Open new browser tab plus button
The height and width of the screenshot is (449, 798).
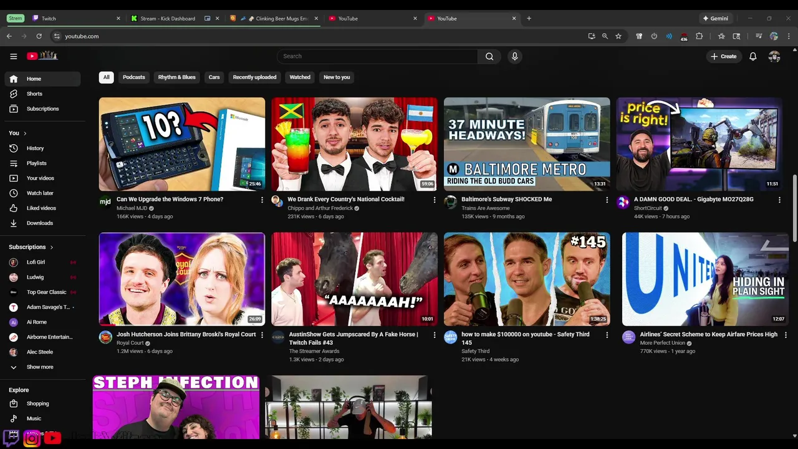coord(529,19)
